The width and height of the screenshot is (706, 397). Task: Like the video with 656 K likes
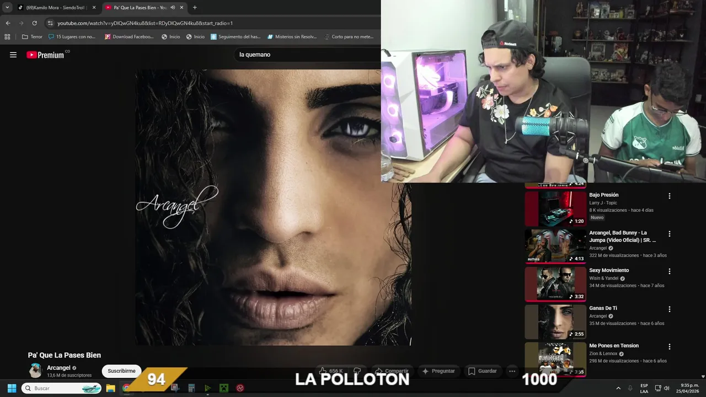click(331, 371)
